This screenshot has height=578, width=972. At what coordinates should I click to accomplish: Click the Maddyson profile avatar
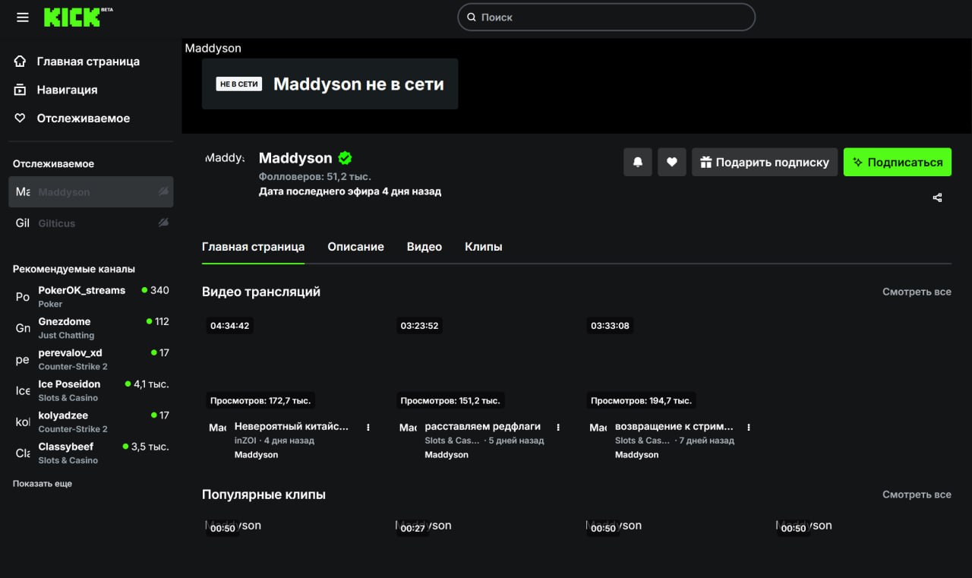click(x=225, y=158)
